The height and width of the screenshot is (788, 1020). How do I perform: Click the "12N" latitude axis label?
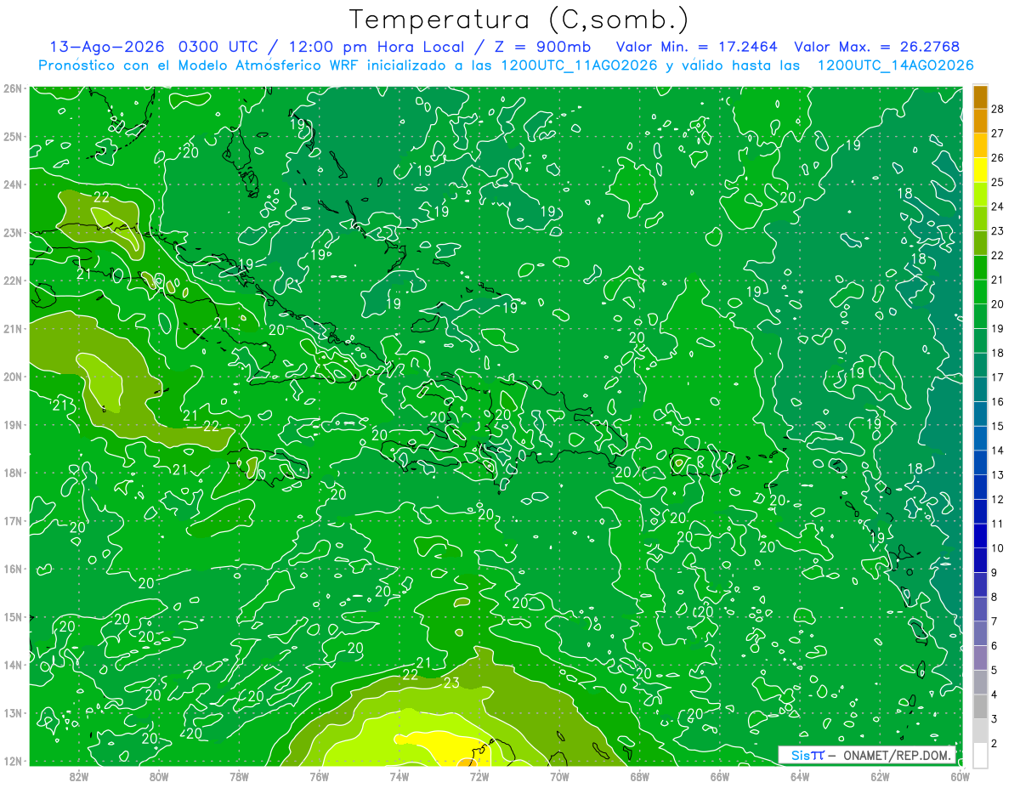tap(12, 761)
